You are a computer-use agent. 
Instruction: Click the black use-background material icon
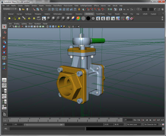[88, 18]
